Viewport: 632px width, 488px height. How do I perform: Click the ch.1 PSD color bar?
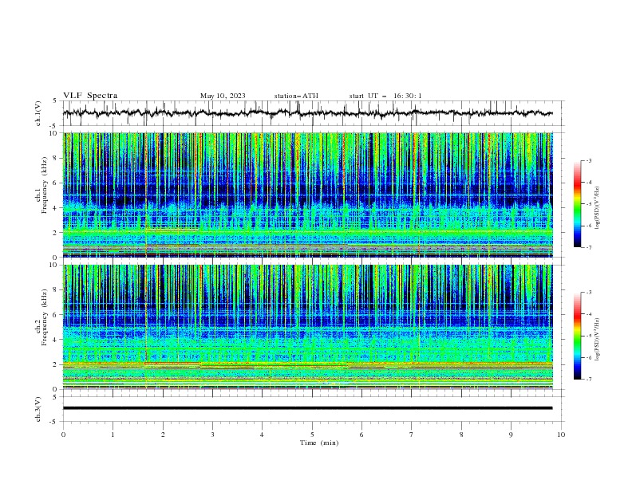[x=578, y=204]
